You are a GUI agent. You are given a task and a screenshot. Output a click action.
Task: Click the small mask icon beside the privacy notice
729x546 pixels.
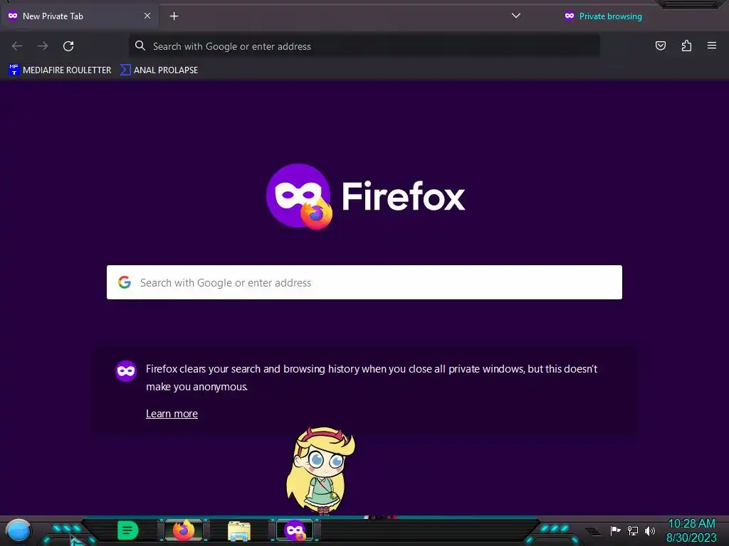click(x=126, y=371)
